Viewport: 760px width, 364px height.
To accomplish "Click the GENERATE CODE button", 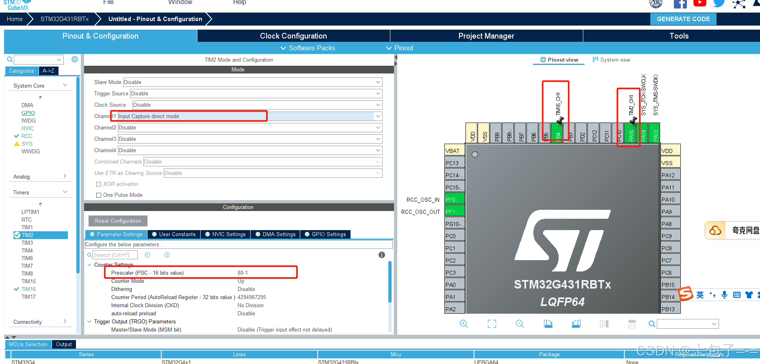I will (x=683, y=19).
